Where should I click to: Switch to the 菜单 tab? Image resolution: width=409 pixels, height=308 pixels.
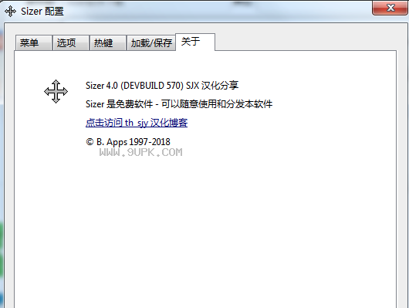point(34,42)
